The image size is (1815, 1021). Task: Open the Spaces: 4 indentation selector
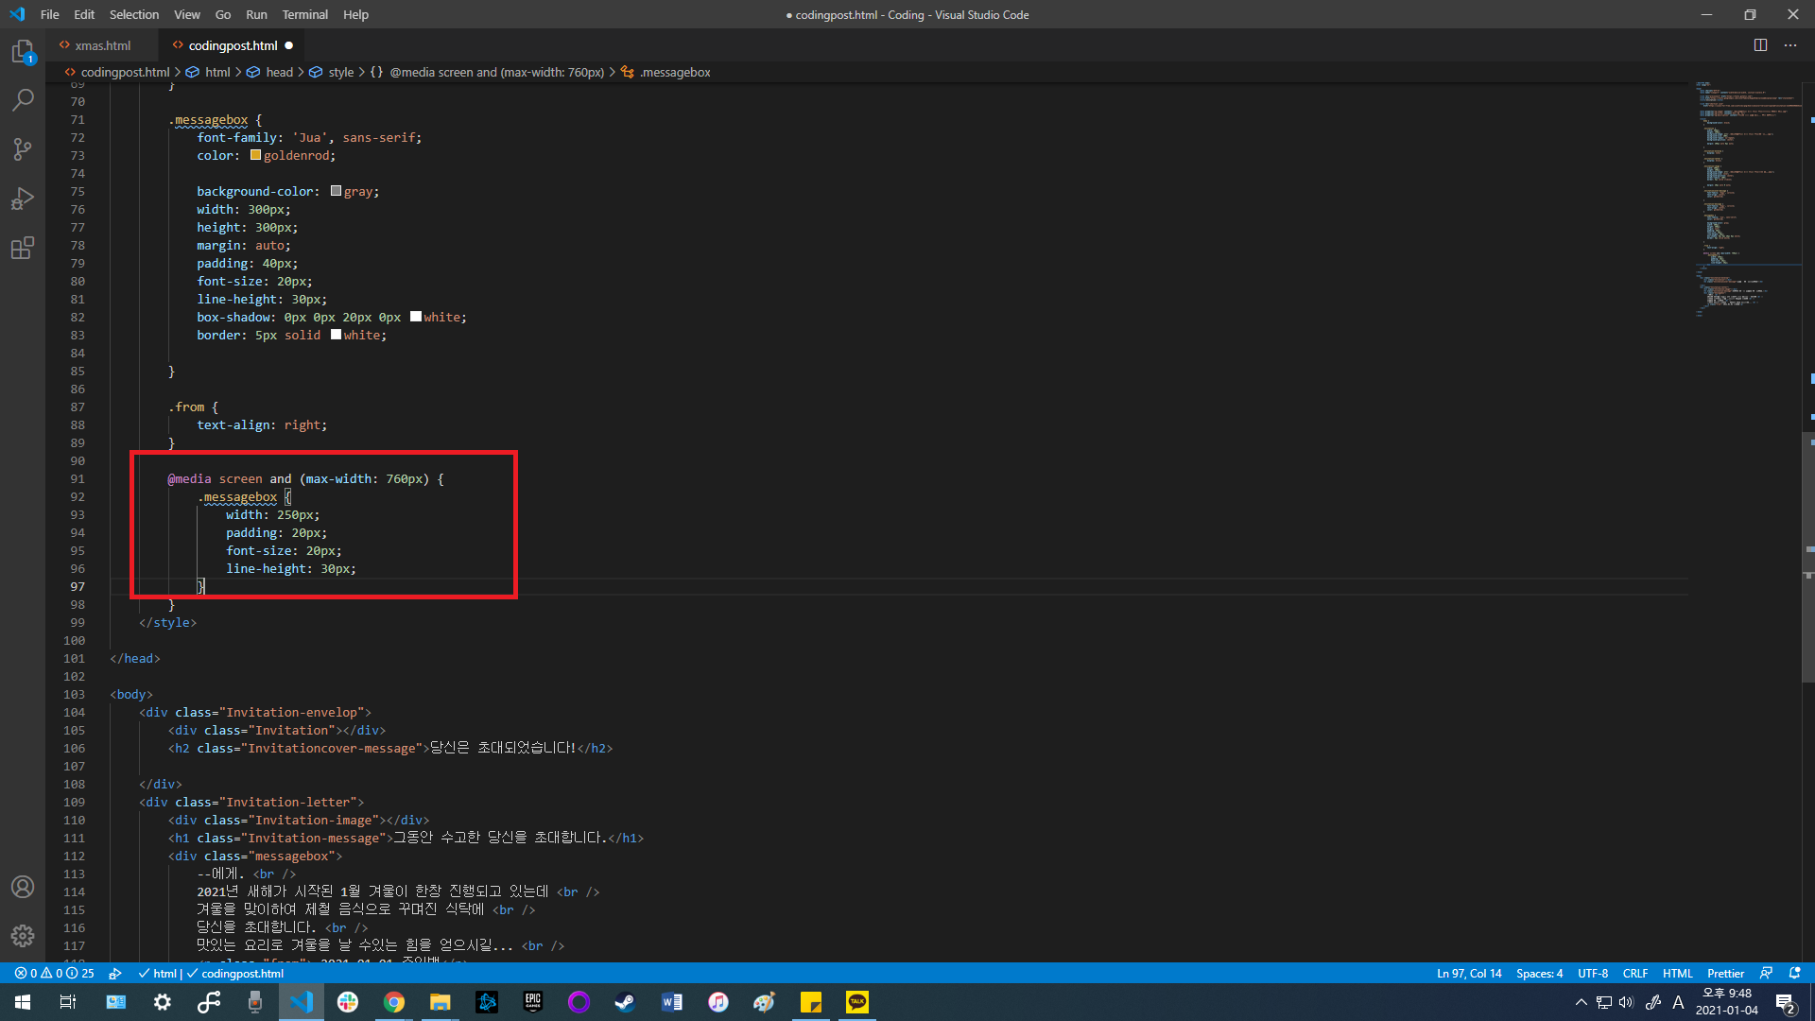pyautogui.click(x=1539, y=973)
